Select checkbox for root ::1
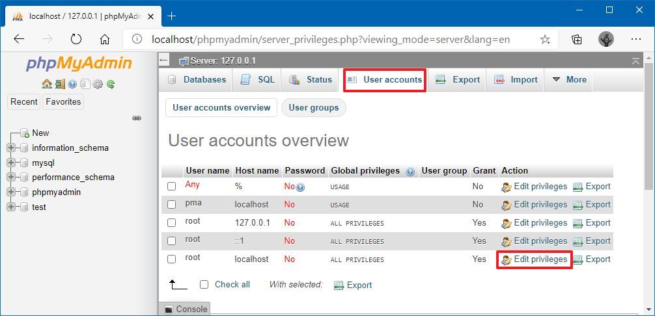Viewport: 655px width, 316px height. click(x=171, y=241)
